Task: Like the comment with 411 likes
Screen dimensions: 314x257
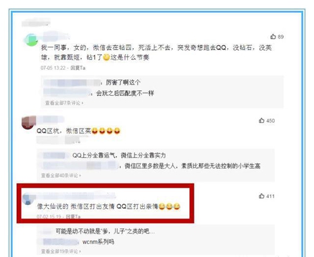Action: tap(261, 196)
